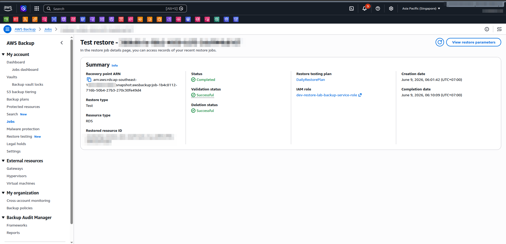Open the CloudShell terminal icon
This screenshot has height=244, width=506.
[352, 8]
